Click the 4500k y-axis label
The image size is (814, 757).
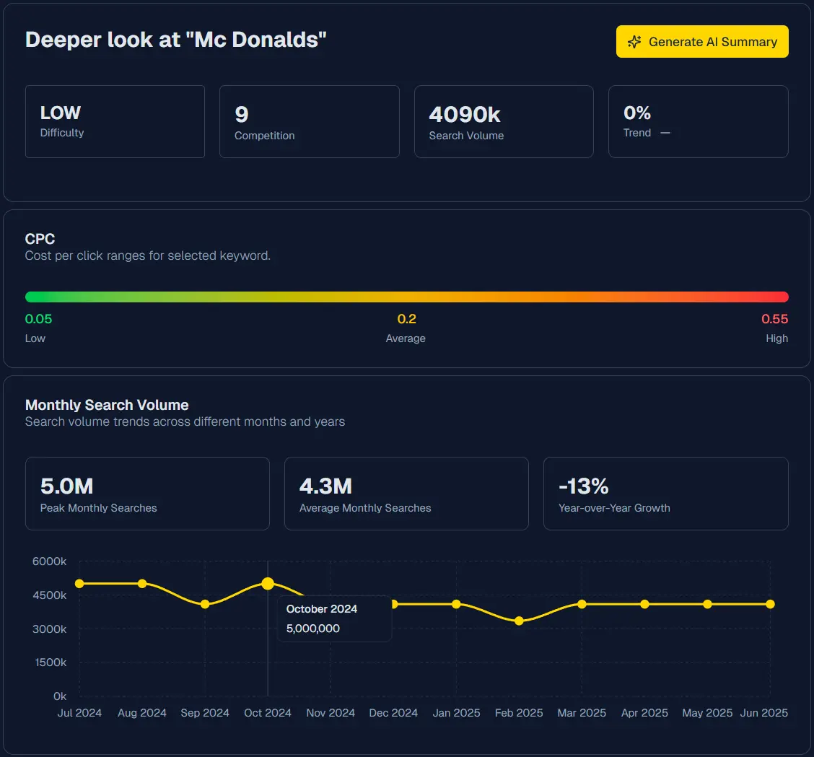tap(49, 595)
